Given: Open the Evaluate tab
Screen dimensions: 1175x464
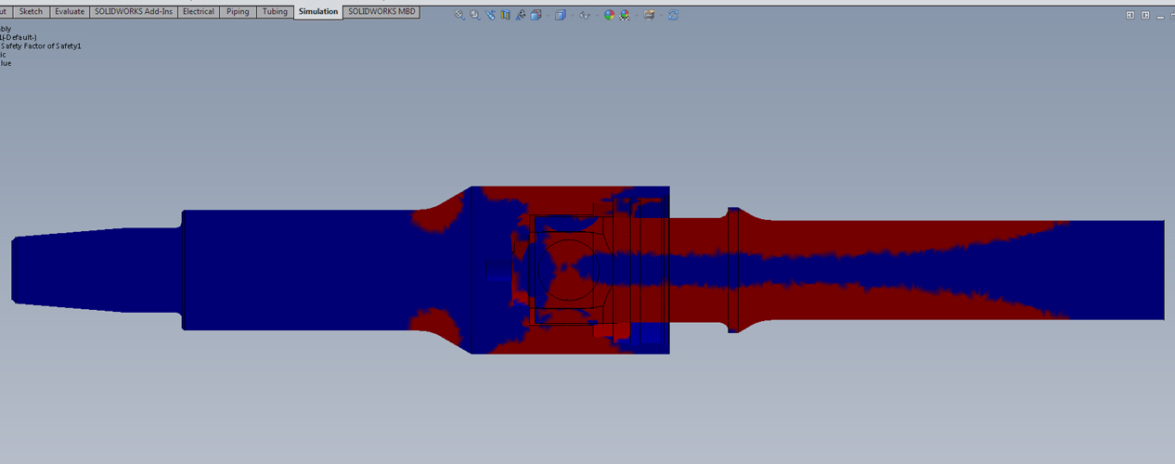Looking at the screenshot, I should tap(69, 12).
